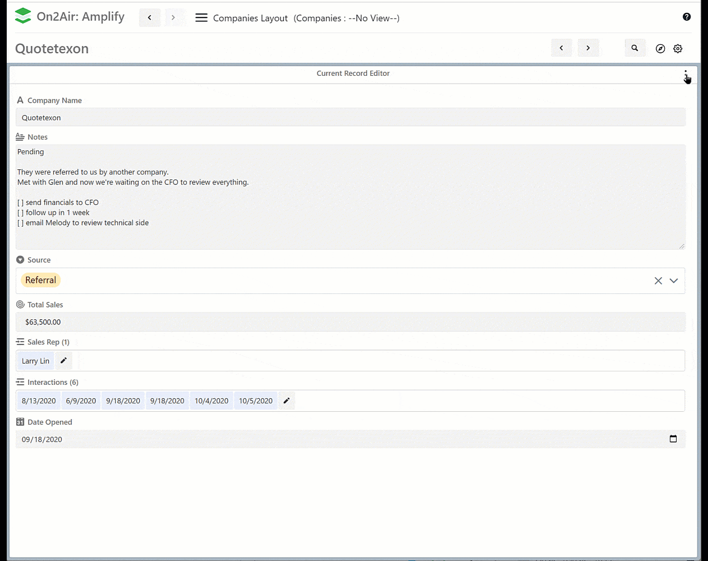Open the hamburger layout menu
The width and height of the screenshot is (708, 561).
pyautogui.click(x=201, y=18)
